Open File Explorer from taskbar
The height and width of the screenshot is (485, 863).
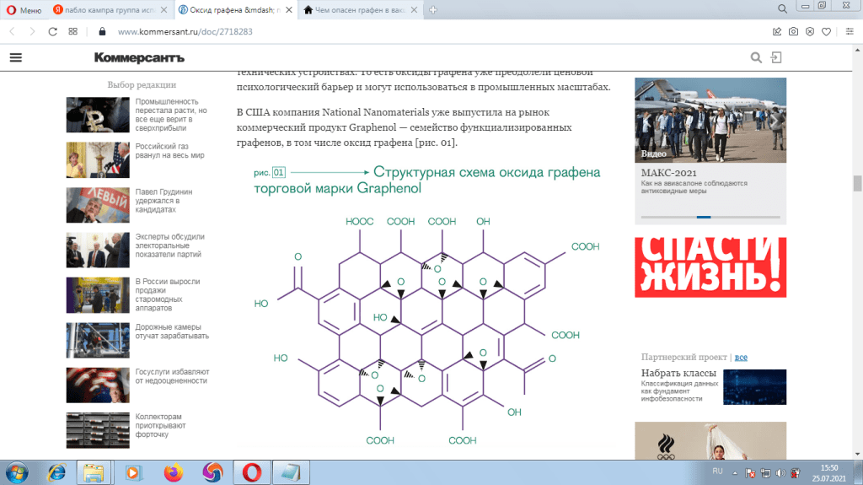pos(94,473)
